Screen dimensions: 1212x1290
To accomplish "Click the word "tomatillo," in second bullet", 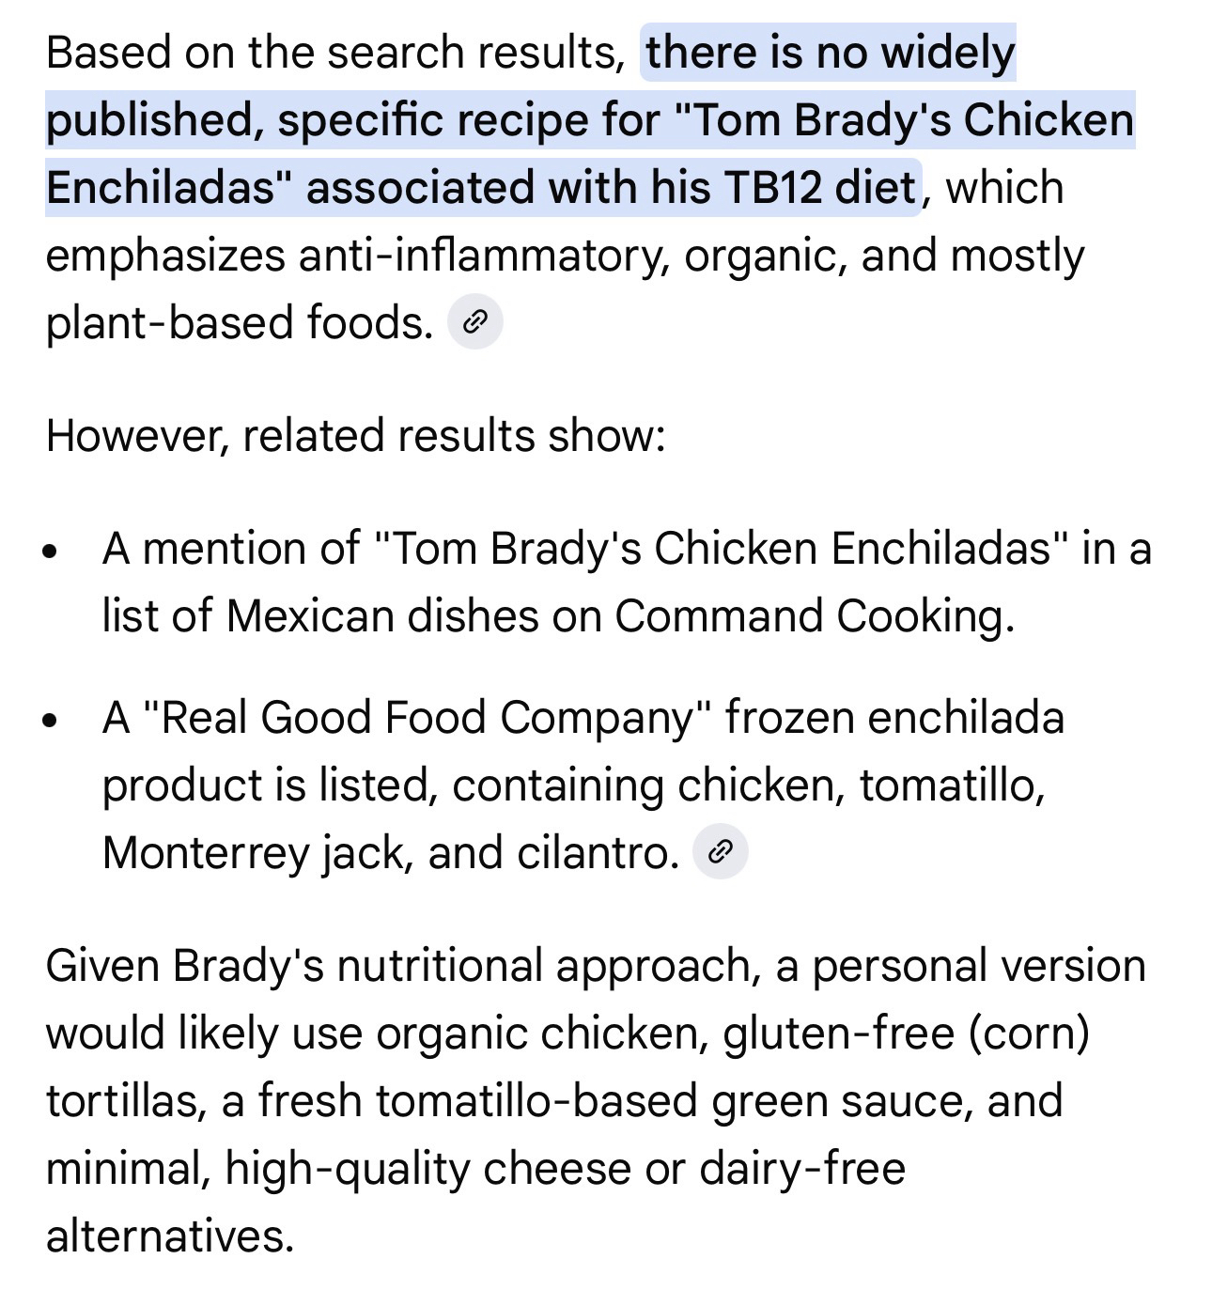I will (x=952, y=785).
